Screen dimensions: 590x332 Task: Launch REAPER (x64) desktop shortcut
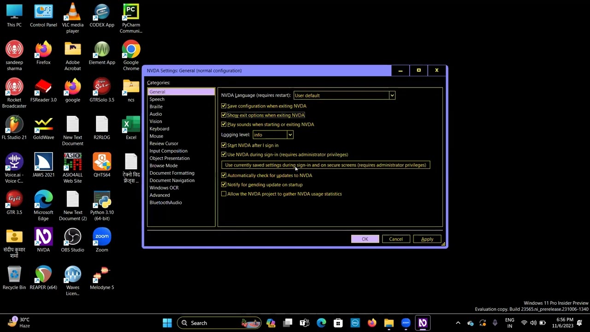coord(43,278)
